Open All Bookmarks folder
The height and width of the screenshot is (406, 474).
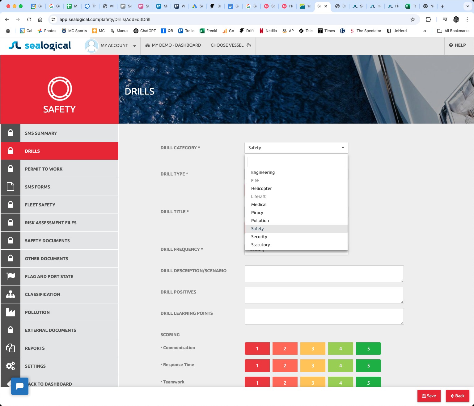click(x=453, y=31)
